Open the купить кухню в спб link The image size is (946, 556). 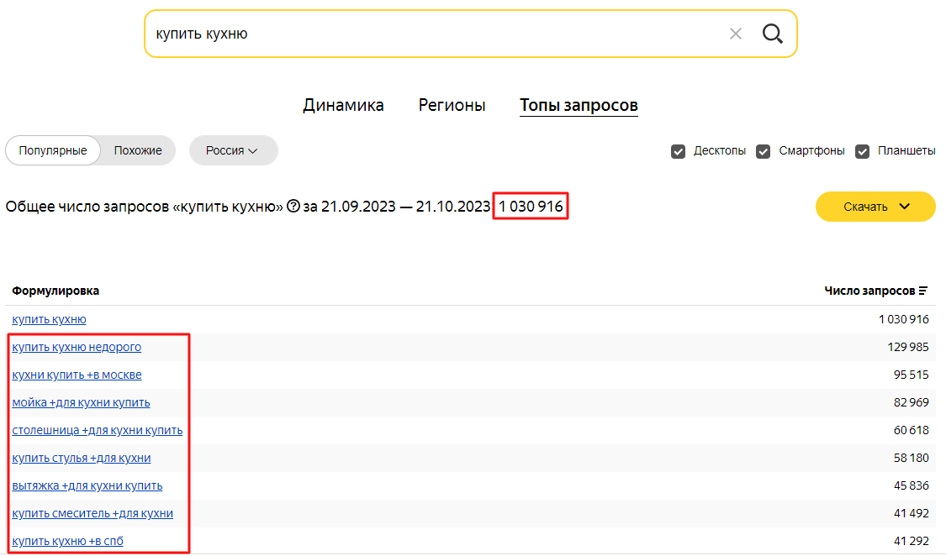[67, 541]
